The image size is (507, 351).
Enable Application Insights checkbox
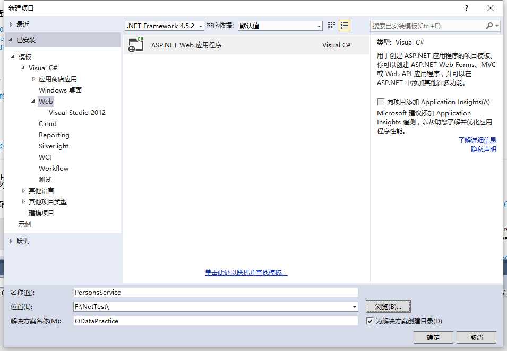tap(381, 102)
